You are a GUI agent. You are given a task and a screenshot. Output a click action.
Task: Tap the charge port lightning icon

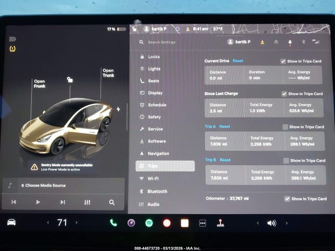118,109
